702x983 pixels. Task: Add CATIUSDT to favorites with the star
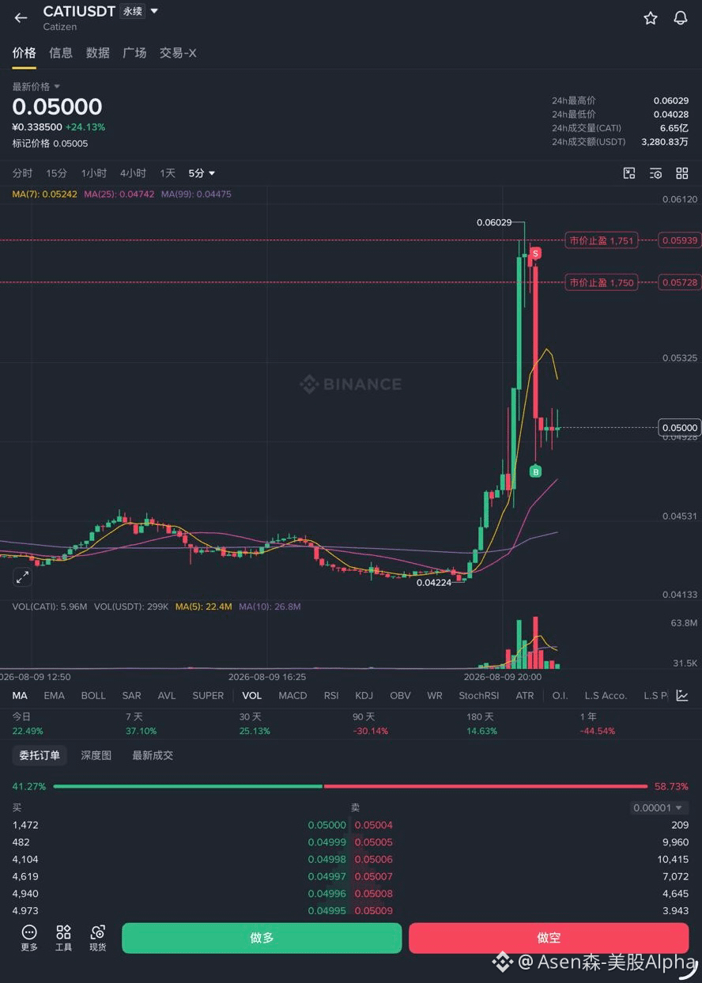(650, 17)
